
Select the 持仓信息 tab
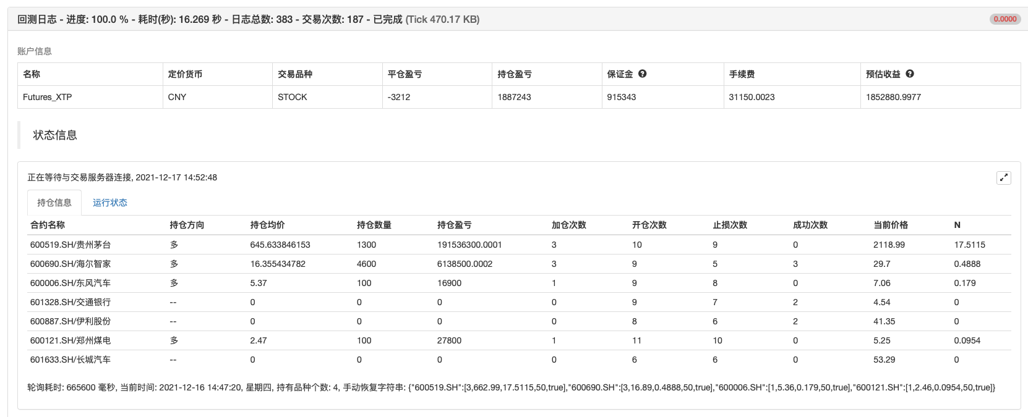[54, 203]
